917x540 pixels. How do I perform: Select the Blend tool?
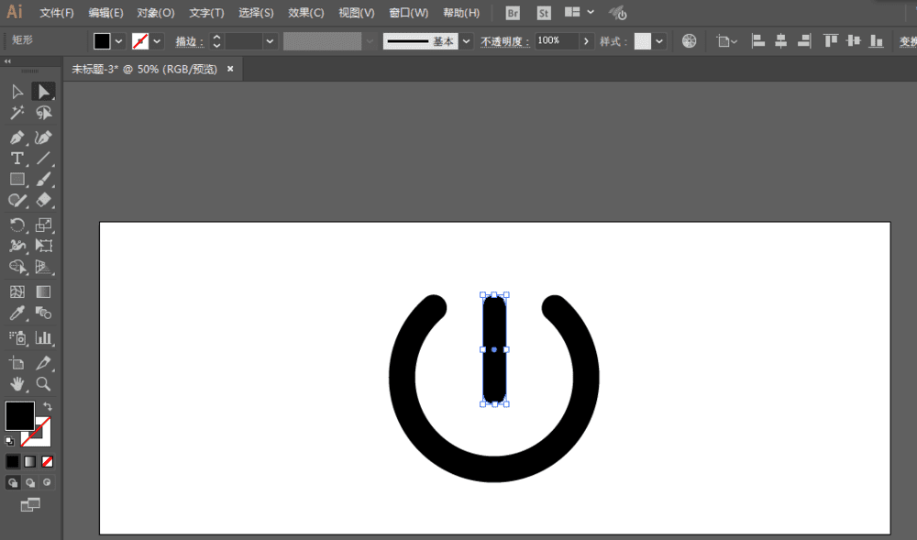pyautogui.click(x=43, y=314)
